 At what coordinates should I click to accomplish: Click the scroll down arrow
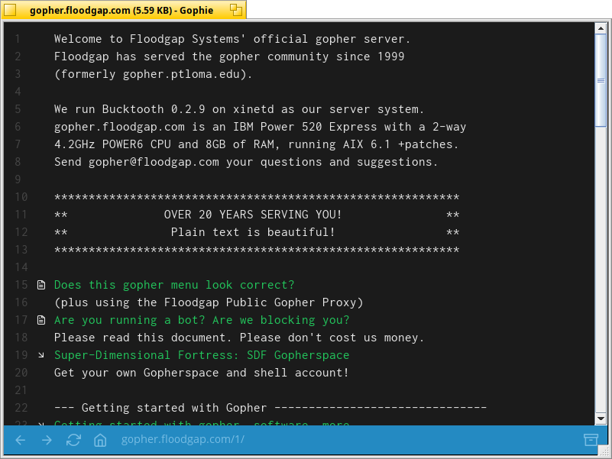pyautogui.click(x=601, y=419)
